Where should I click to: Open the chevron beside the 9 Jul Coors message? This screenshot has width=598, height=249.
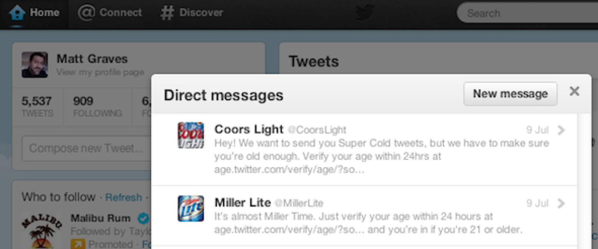click(561, 130)
